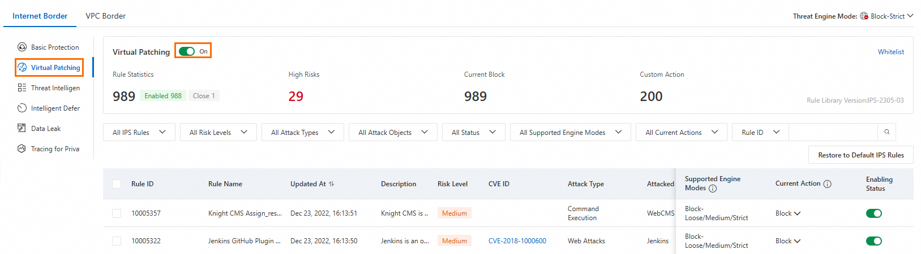Click the Medium tag for rule 10005322
The height and width of the screenshot is (254, 921).
click(455, 241)
